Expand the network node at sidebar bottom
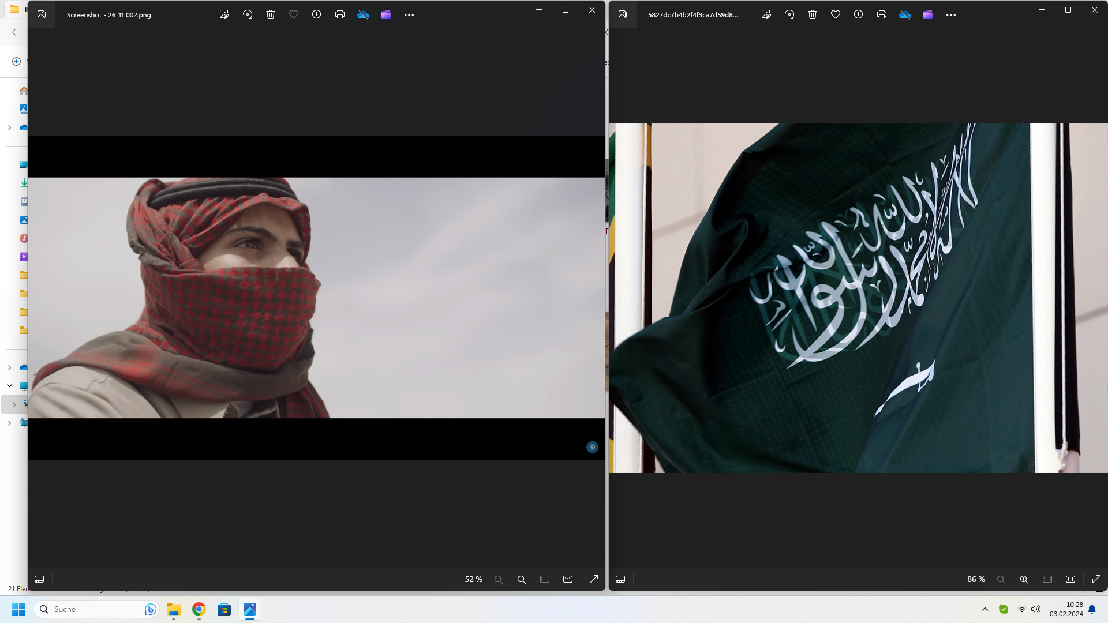This screenshot has width=1108, height=623. click(9, 423)
